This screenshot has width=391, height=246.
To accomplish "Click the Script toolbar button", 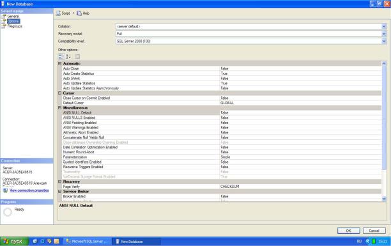I will 63,13.
